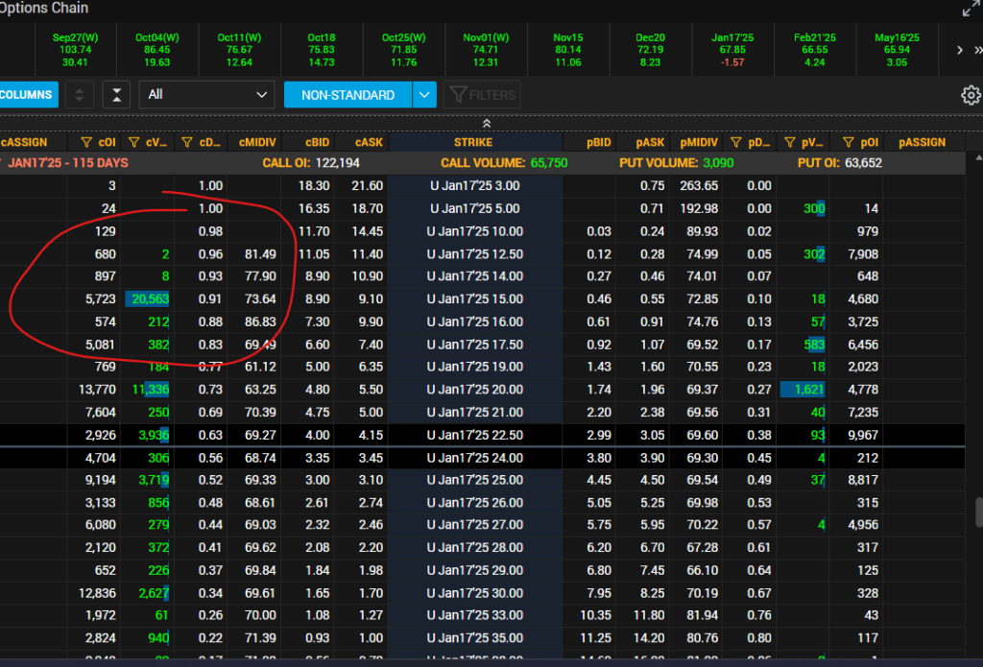The height and width of the screenshot is (667, 983).
Task: Click the filter icon on cOI column
Action: pyautogui.click(x=86, y=143)
